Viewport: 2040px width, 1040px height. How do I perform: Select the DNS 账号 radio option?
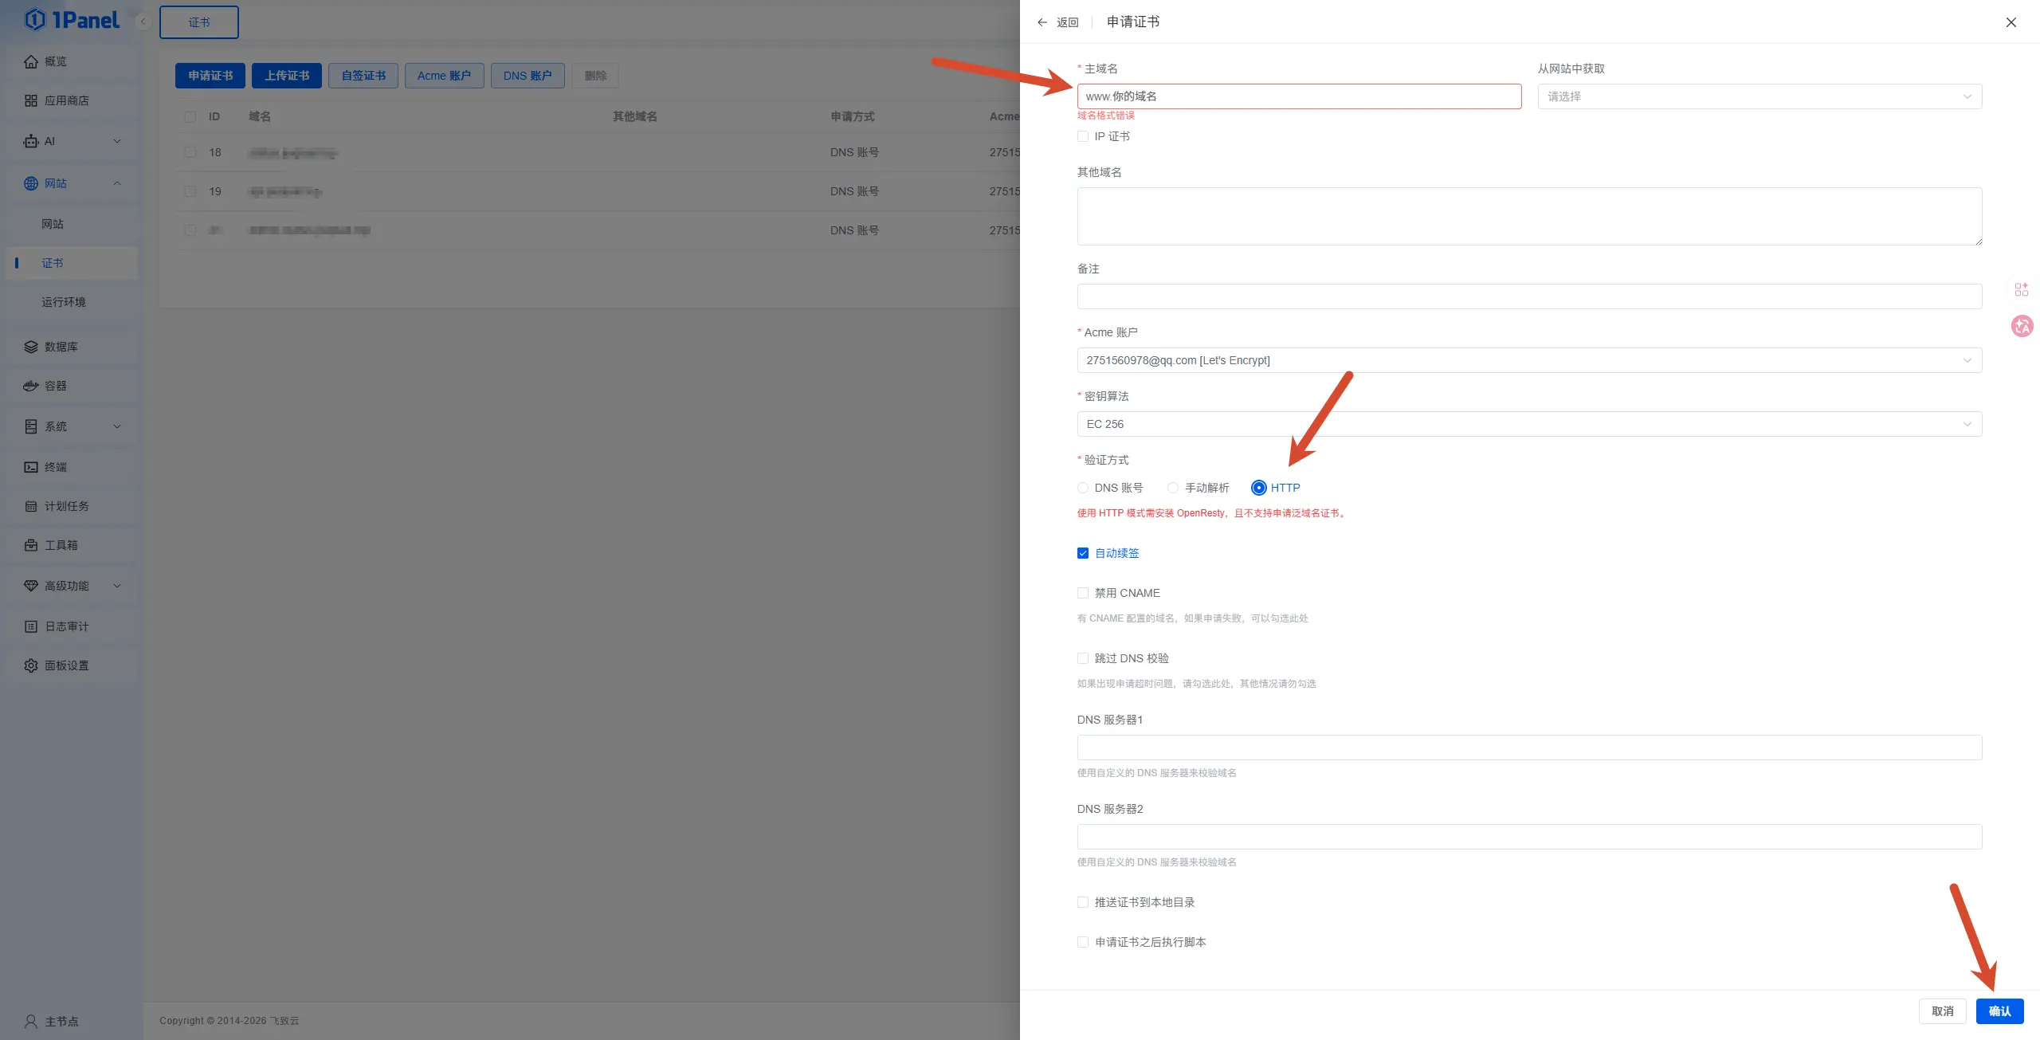(x=1083, y=488)
